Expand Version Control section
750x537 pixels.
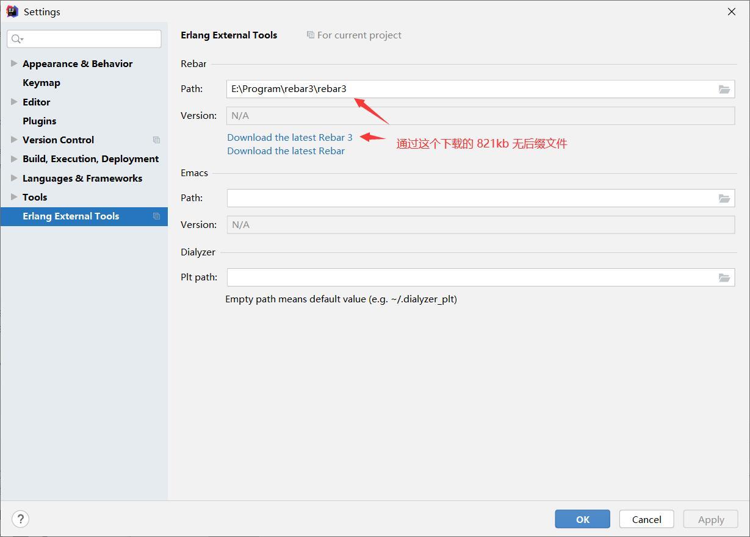coord(14,140)
